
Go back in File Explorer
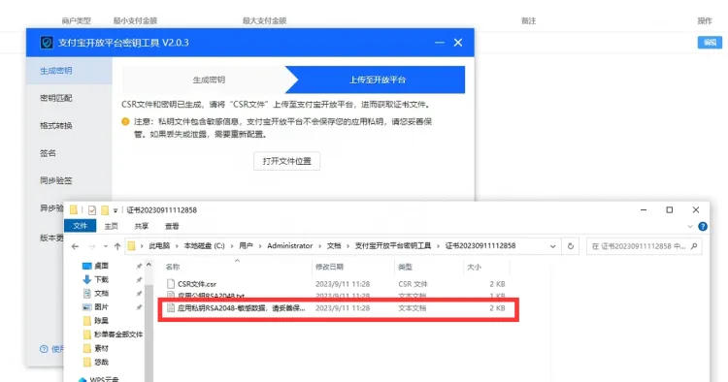pos(75,246)
